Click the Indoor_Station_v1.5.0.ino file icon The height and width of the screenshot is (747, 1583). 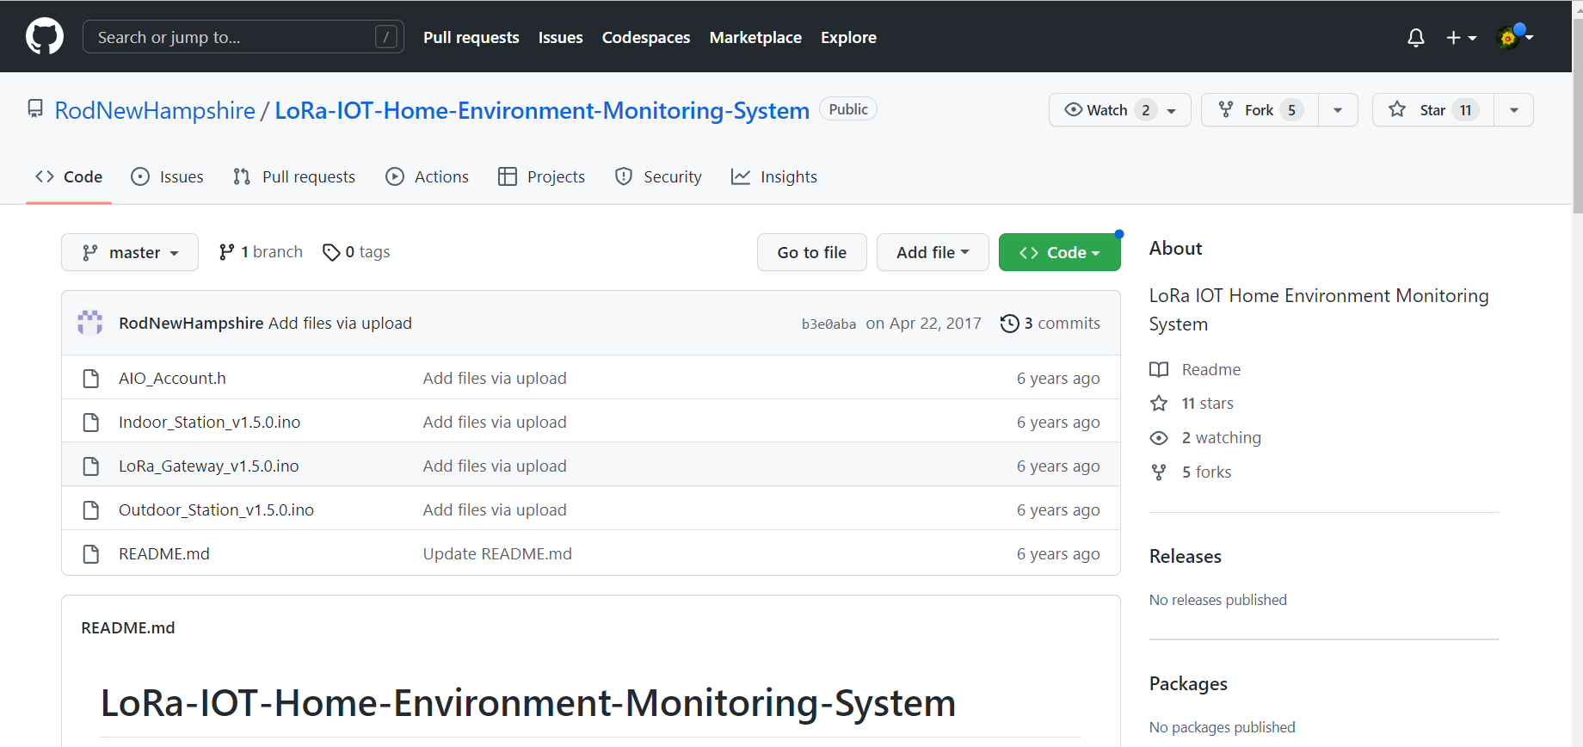click(90, 423)
